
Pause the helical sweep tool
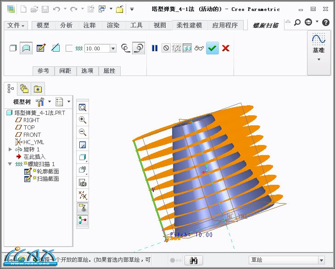(155, 48)
